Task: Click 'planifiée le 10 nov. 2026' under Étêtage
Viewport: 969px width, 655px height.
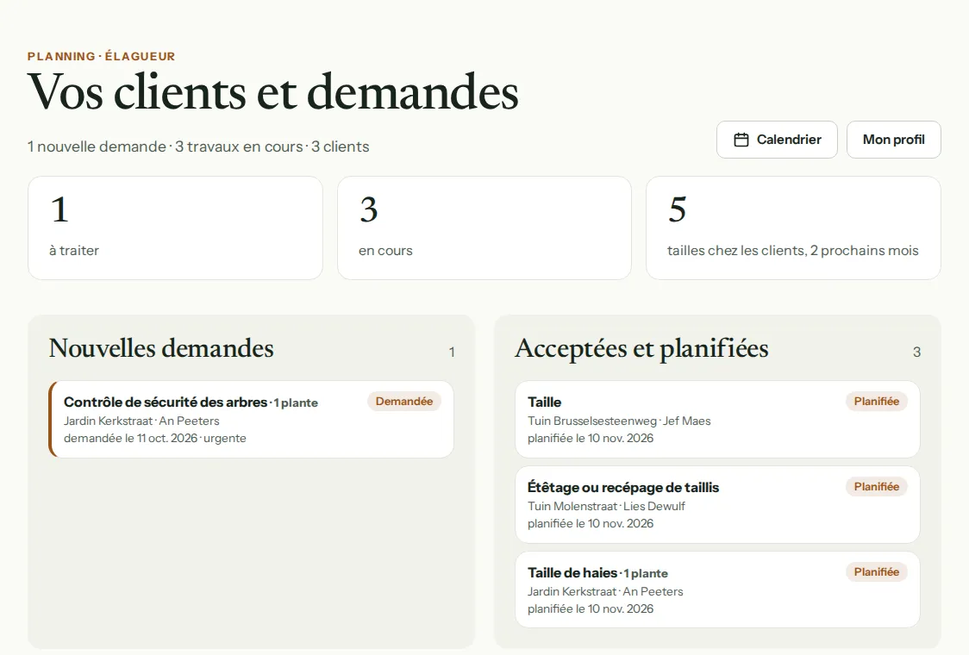Action: [591, 523]
